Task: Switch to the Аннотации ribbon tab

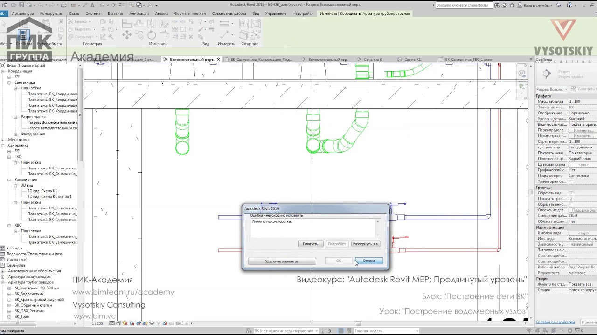Action: click(x=139, y=13)
